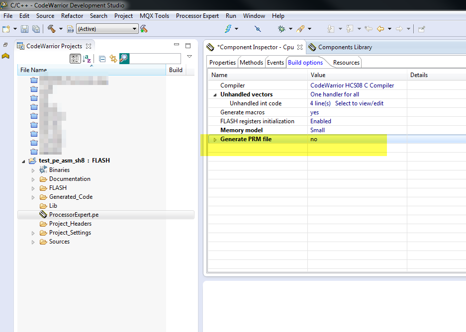Click the Forward arrow icon
Image resolution: width=466 pixels, height=332 pixels.
coord(399,29)
